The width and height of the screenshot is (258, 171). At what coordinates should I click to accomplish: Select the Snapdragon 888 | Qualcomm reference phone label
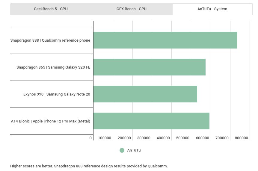click(x=50, y=40)
